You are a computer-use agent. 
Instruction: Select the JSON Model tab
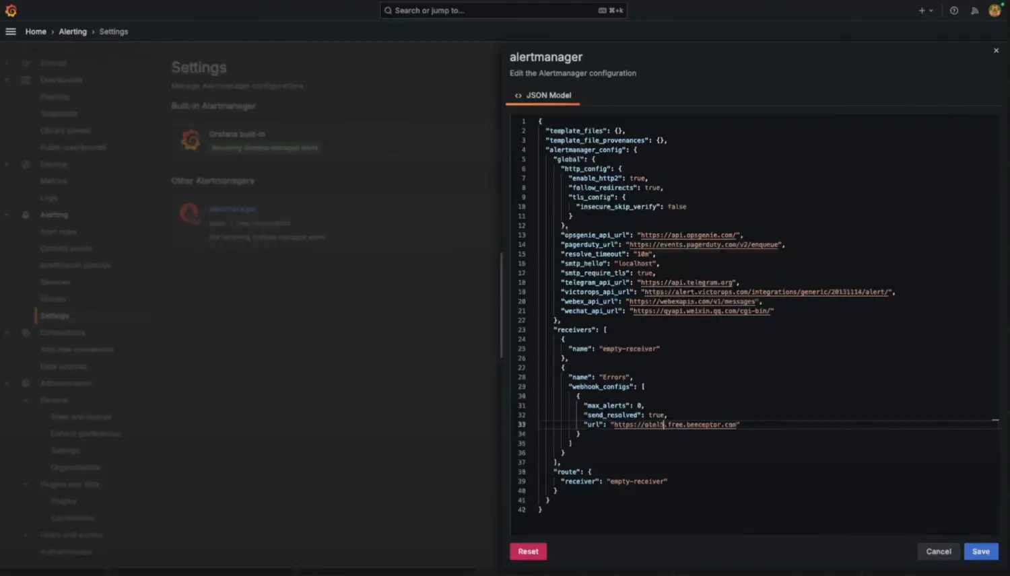(543, 96)
